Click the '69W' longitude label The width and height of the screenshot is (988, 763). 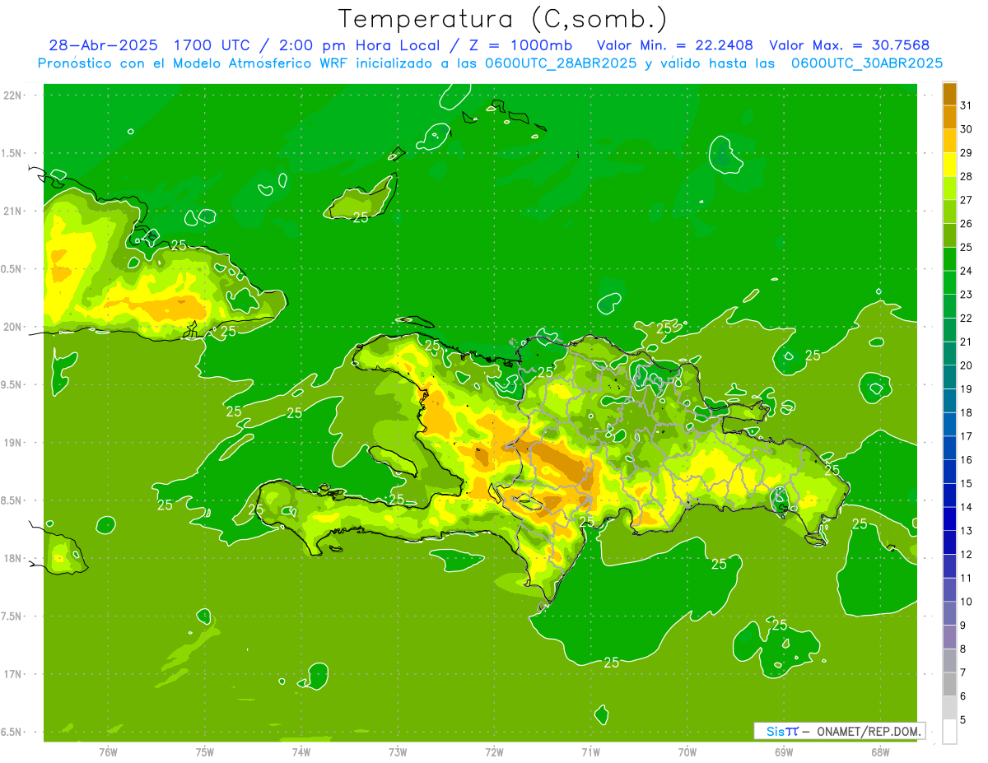tap(783, 751)
